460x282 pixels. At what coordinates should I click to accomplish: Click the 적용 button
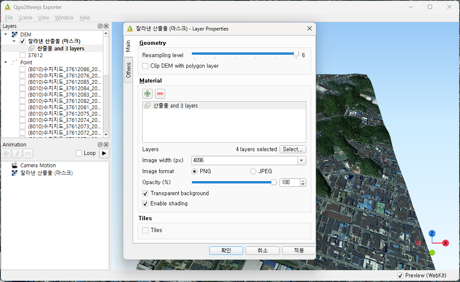click(299, 251)
